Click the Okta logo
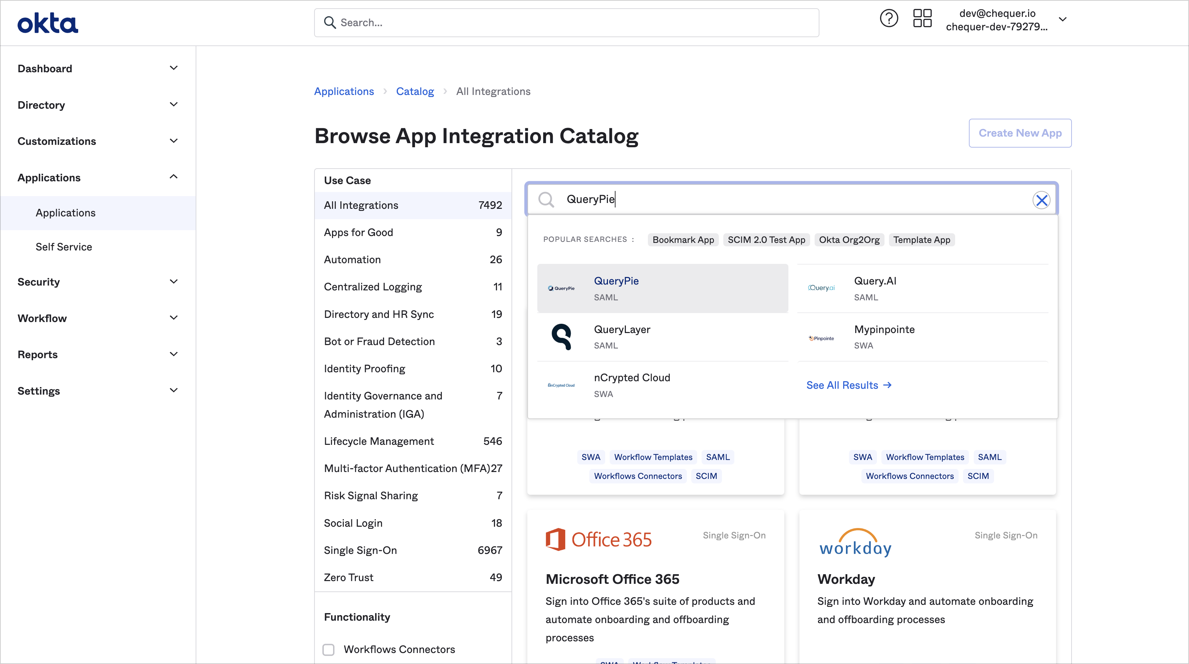The height and width of the screenshot is (664, 1189). pyautogui.click(x=48, y=23)
